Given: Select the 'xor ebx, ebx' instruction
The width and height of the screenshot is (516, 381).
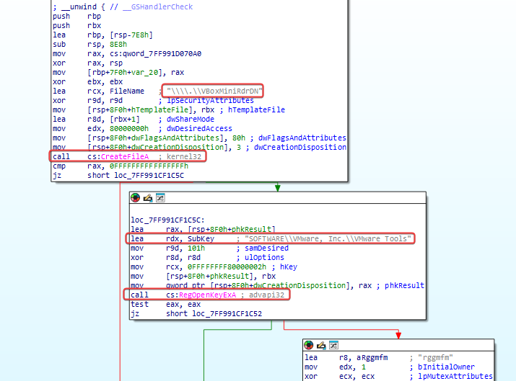Looking at the screenshot, I should [x=87, y=81].
